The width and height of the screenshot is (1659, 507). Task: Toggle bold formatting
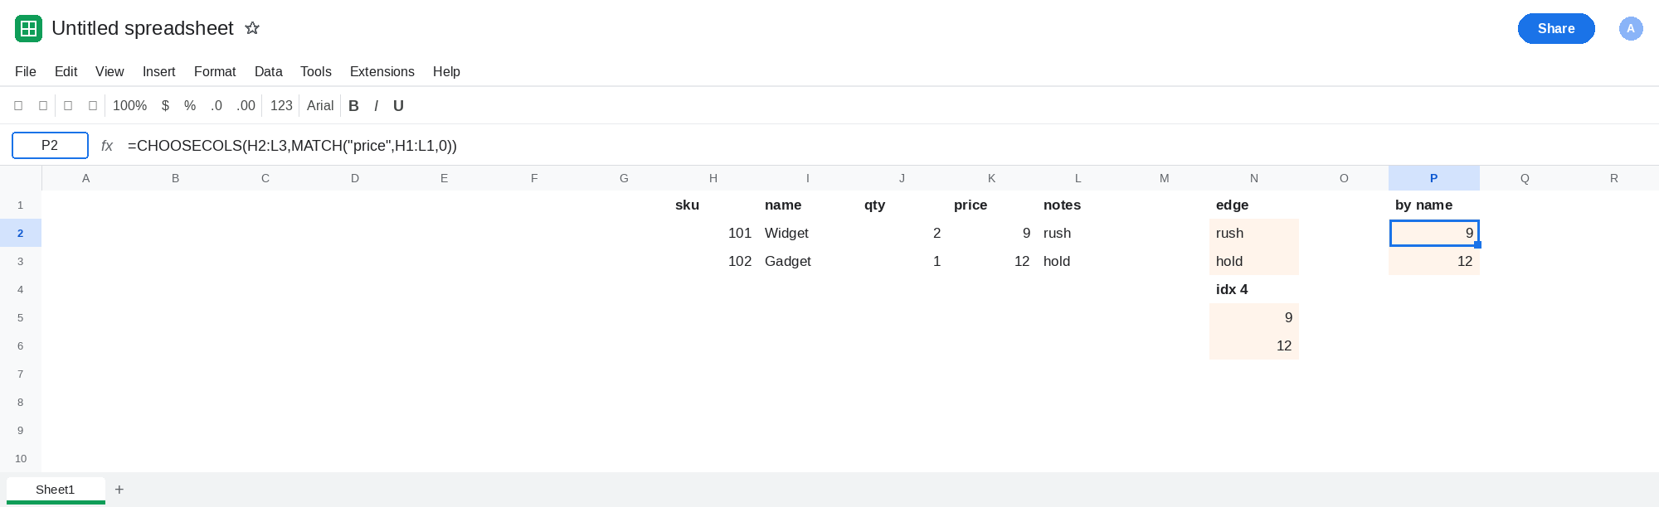pyautogui.click(x=353, y=105)
